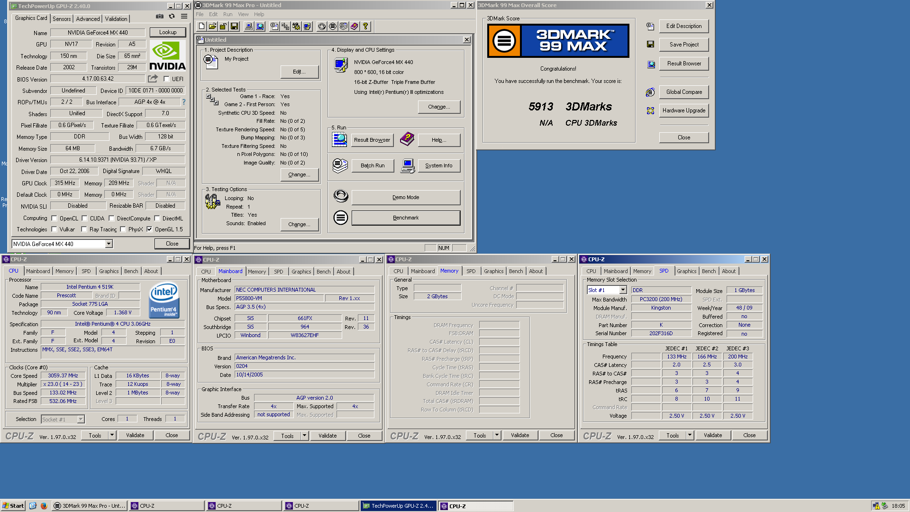
Task: Open the Run menu in 3DMark
Action: pos(227,14)
